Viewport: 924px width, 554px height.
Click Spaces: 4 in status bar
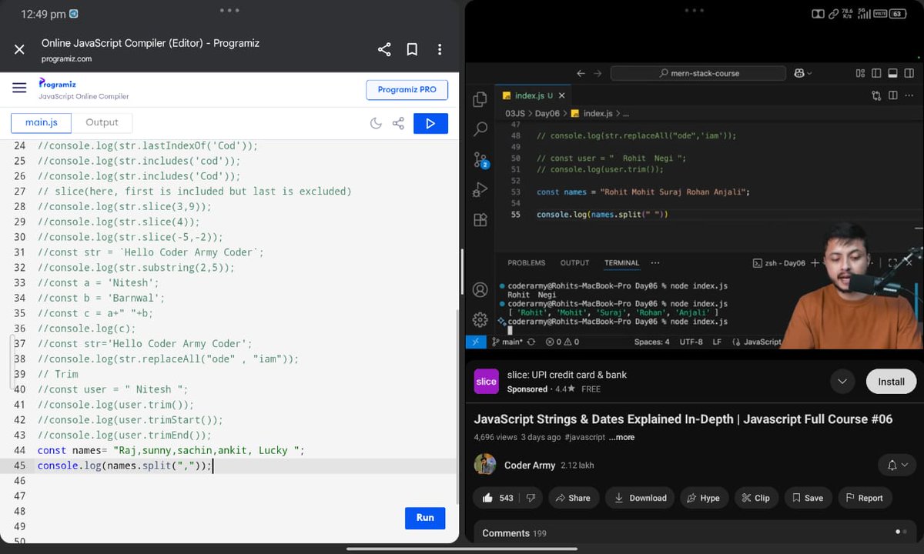[651, 342]
